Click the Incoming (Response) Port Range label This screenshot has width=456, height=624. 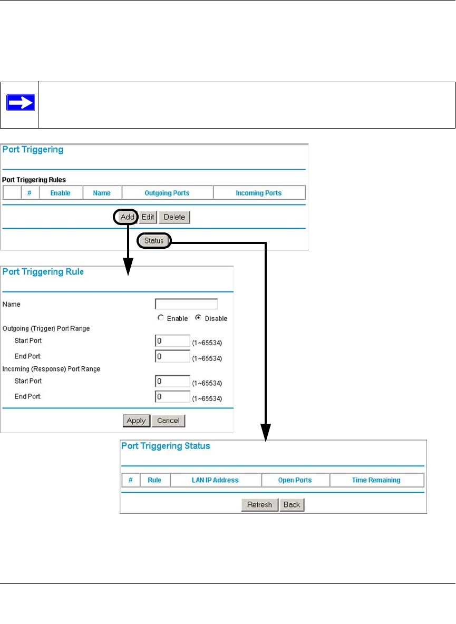pyautogui.click(x=51, y=369)
